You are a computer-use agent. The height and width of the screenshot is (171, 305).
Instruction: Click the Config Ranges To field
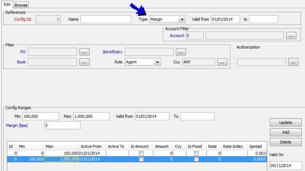point(197,116)
